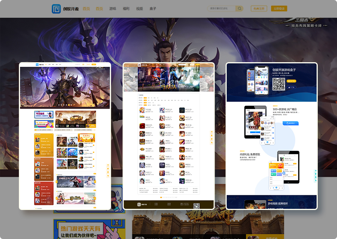Click the 排兵布阵策略卡牌 caption in background banner

pyautogui.click(x=306, y=26)
